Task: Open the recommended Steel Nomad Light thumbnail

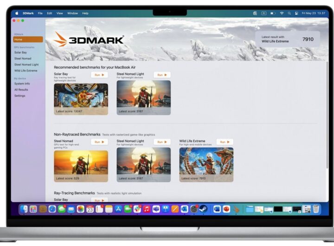Action: 143,97
